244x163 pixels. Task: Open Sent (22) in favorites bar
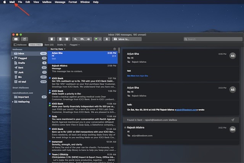pyautogui.click(x=49, y=45)
